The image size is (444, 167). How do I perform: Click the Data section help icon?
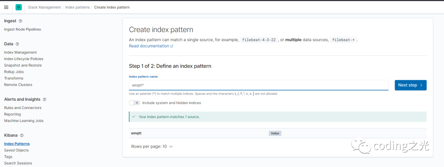pyautogui.click(x=17, y=44)
